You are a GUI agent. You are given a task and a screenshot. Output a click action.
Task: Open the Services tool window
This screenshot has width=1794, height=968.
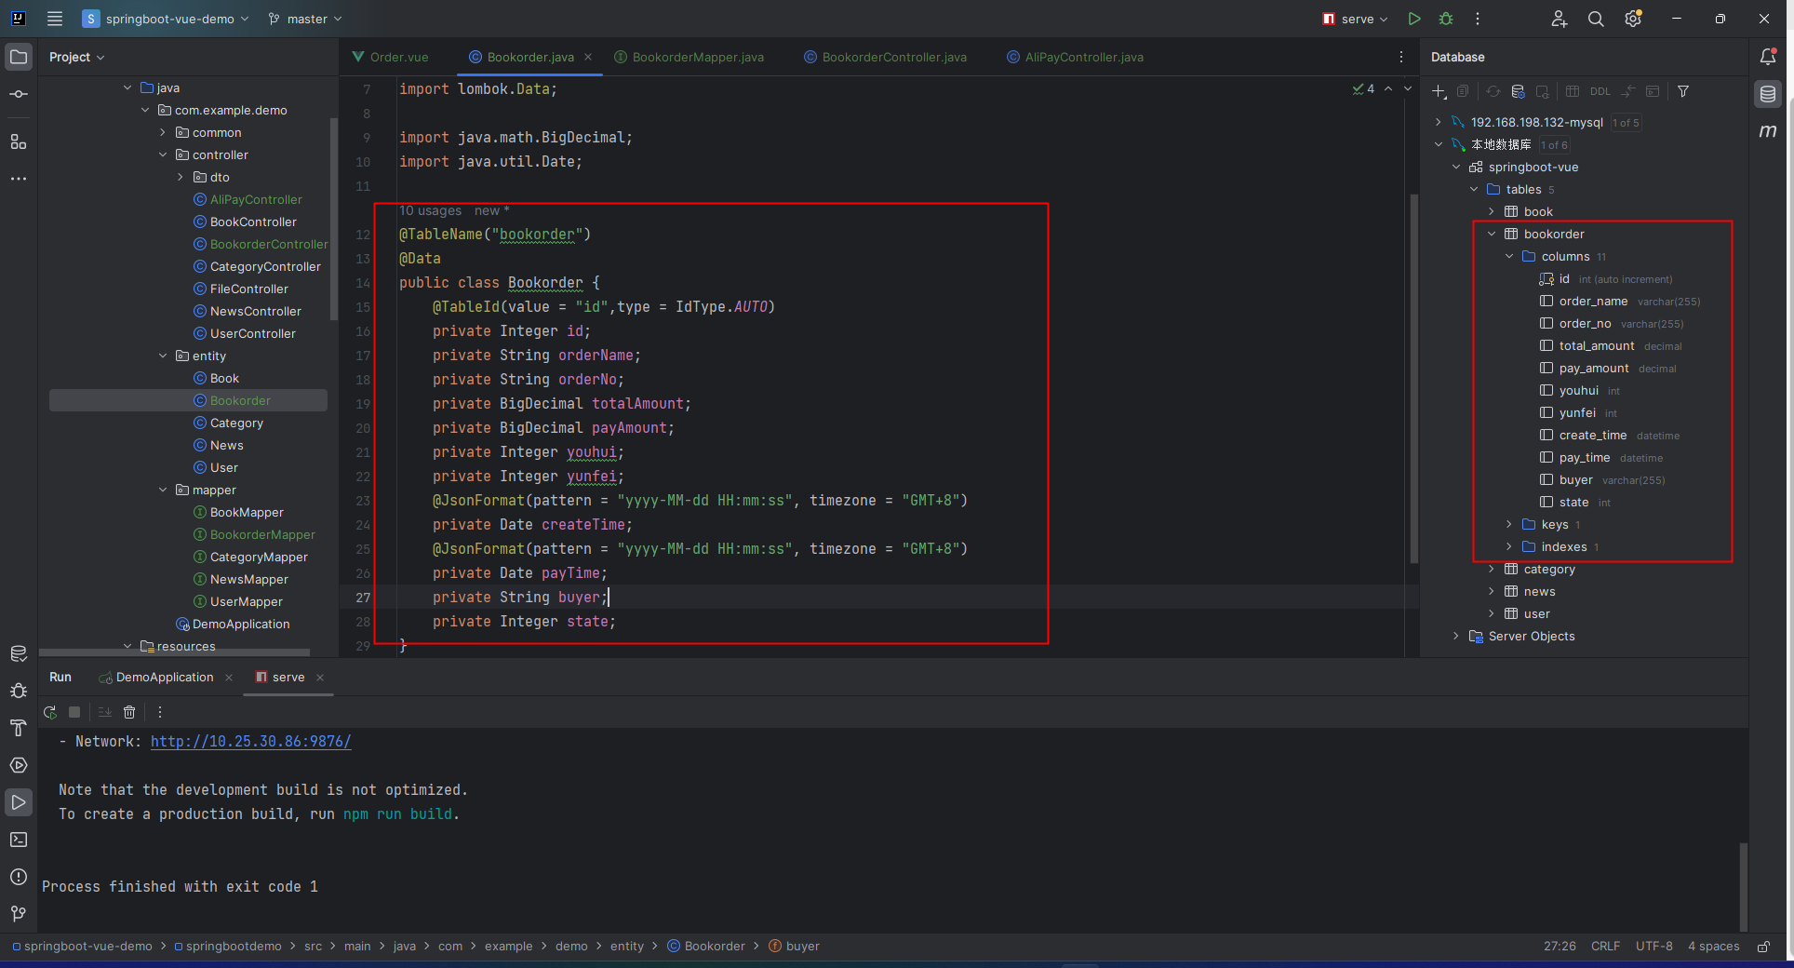tap(19, 765)
